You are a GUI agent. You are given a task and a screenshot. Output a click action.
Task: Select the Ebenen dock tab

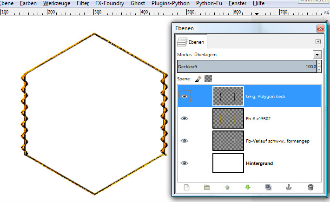pos(192,42)
